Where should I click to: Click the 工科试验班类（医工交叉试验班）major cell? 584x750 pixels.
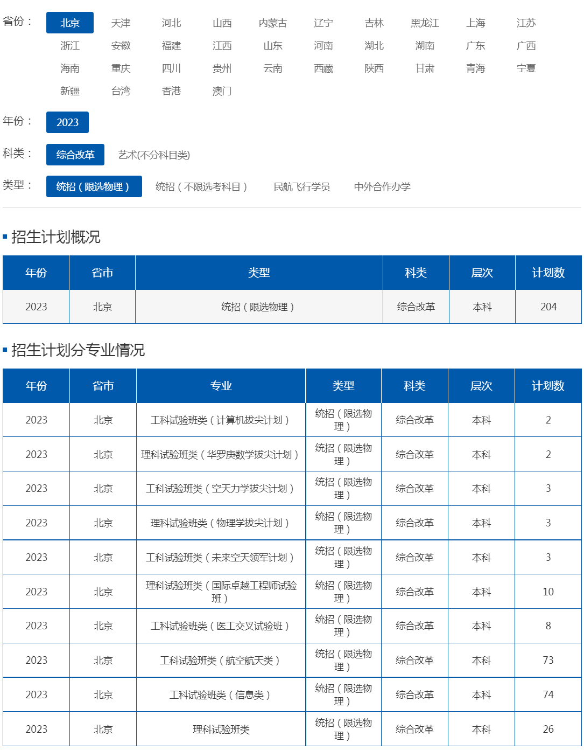pos(221,626)
